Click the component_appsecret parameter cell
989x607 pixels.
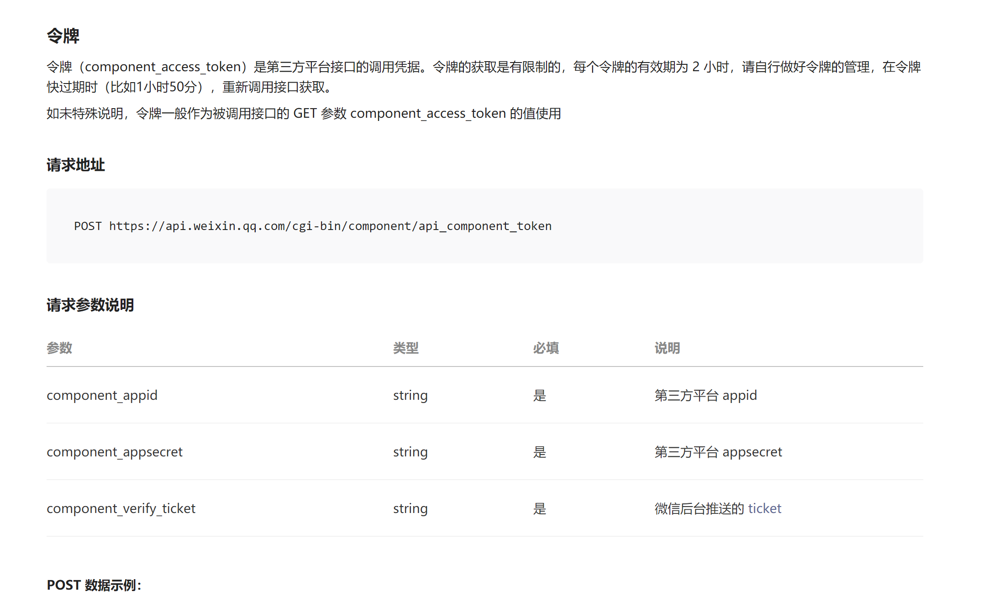pos(115,452)
